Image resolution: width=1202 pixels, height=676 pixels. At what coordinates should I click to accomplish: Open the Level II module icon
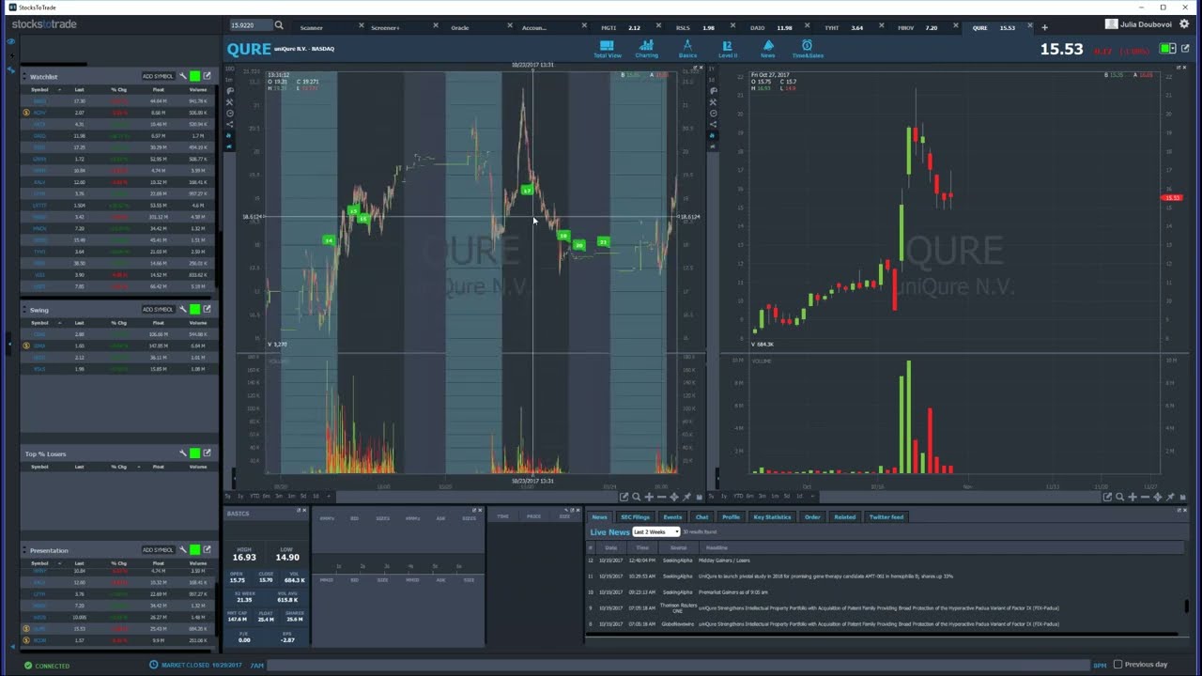pyautogui.click(x=728, y=49)
